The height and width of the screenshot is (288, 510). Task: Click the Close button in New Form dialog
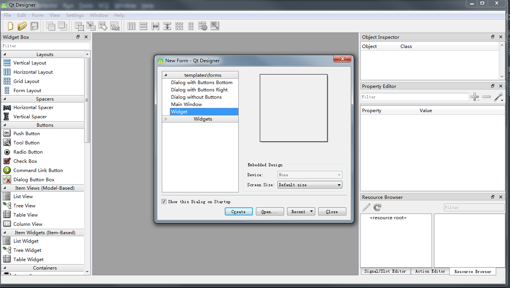pyautogui.click(x=332, y=212)
